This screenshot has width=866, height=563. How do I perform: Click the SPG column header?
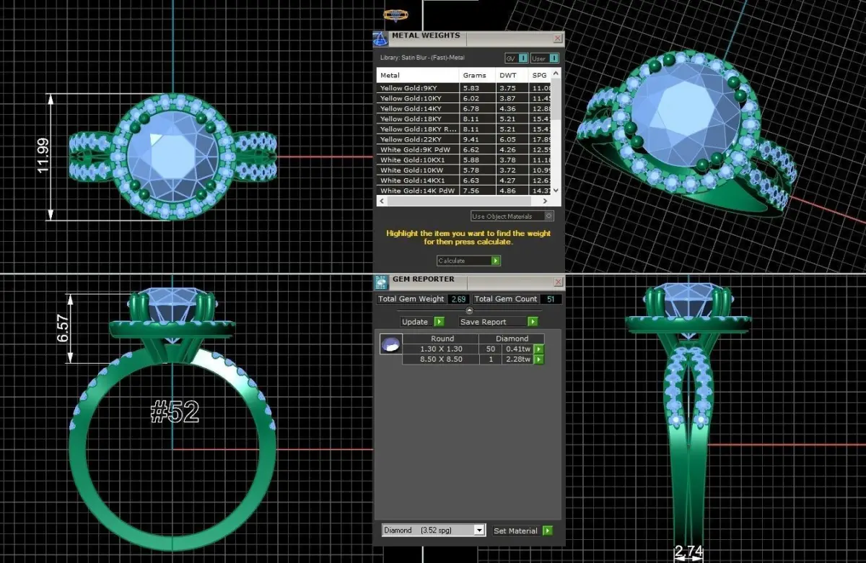click(x=540, y=75)
